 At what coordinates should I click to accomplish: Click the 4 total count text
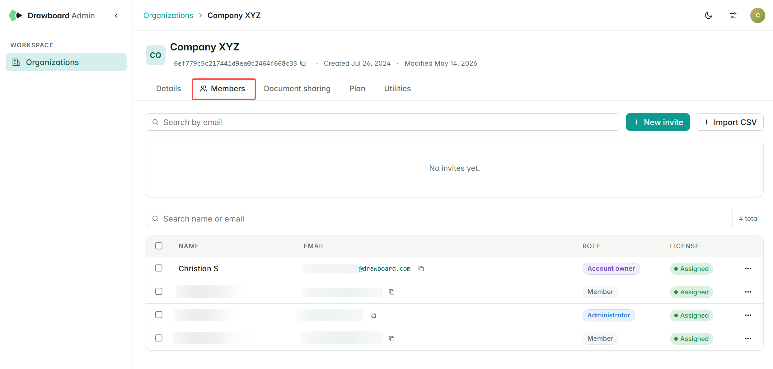[749, 218]
